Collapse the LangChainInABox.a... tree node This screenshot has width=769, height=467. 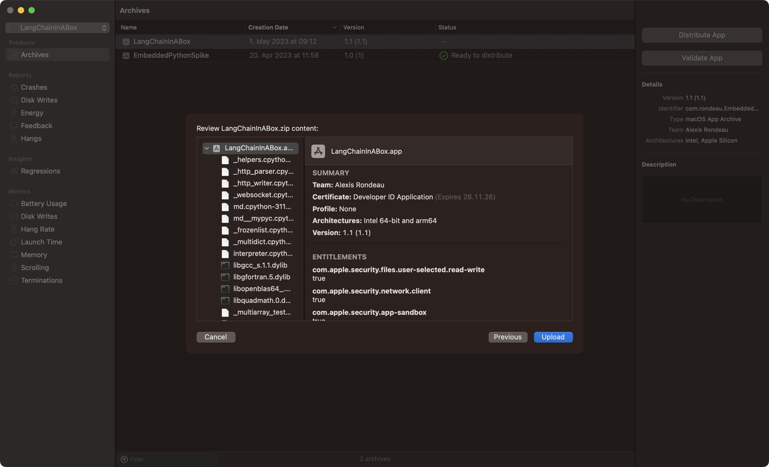coord(207,148)
